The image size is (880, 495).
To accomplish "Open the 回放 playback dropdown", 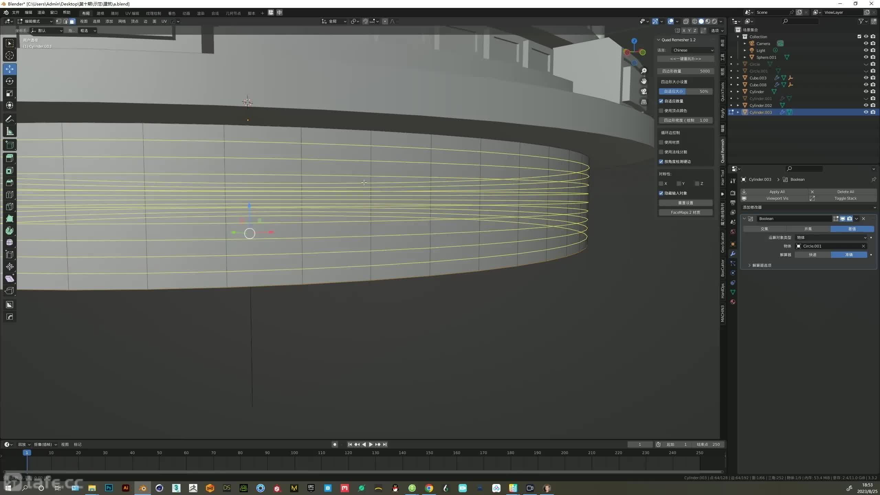I will tap(24, 444).
